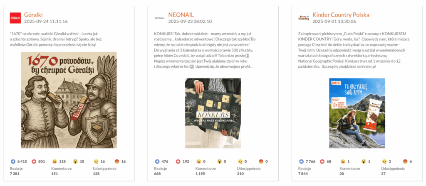Open the Kinder Country mountain ad image
The width and height of the screenshot is (426, 186).
(357, 113)
